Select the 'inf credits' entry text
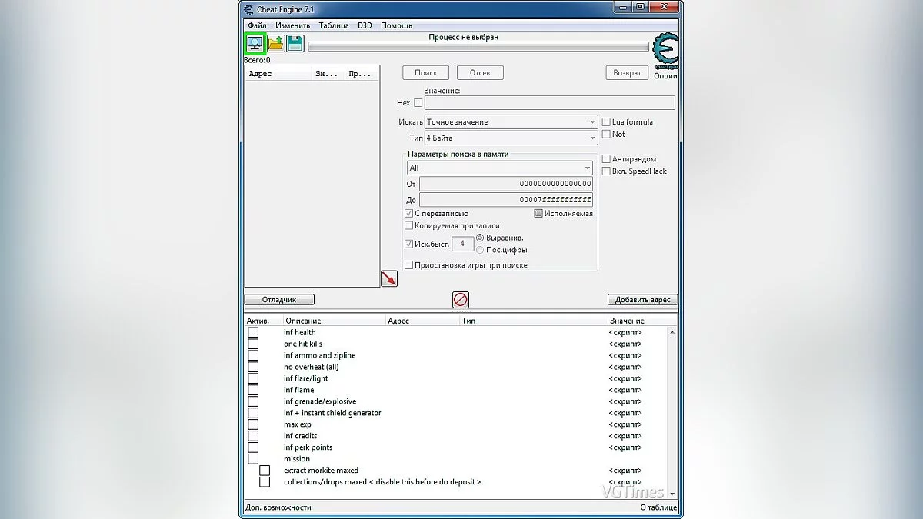Screen dimensions: 923x519 tap(300, 436)
